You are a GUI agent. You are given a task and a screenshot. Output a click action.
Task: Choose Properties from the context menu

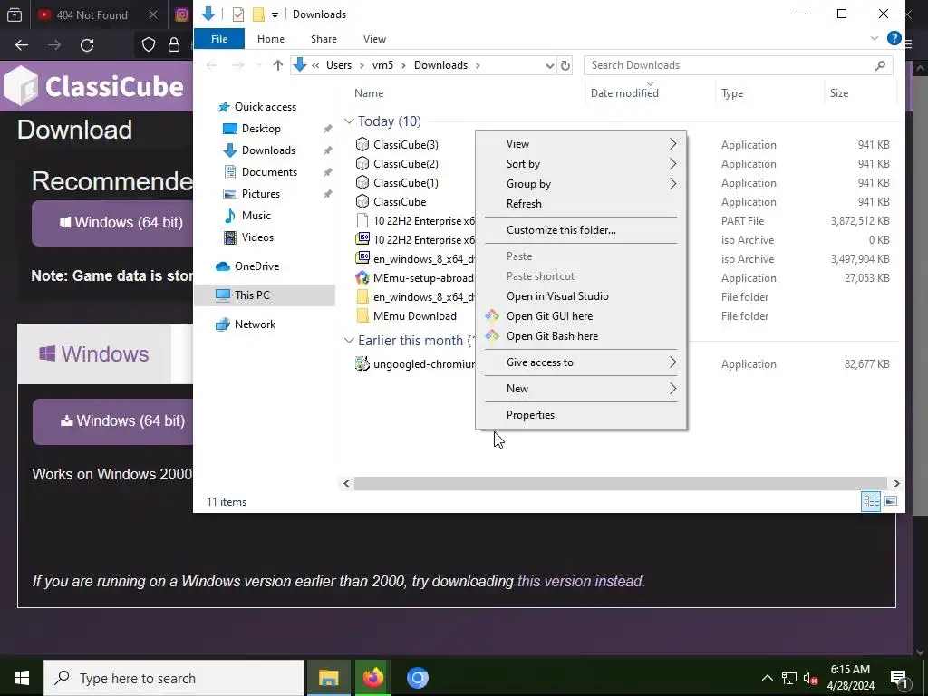(x=581, y=415)
